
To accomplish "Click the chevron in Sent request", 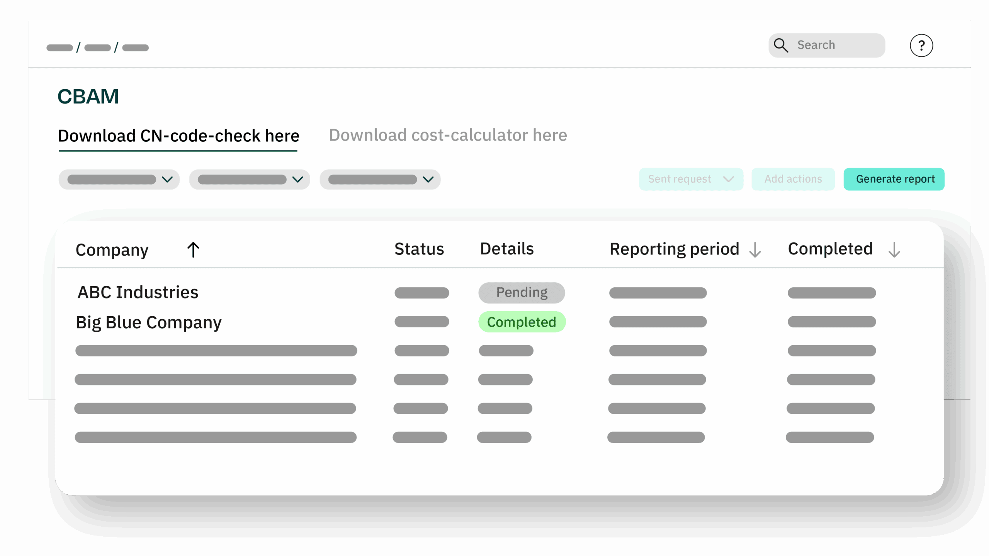I will (x=728, y=179).
